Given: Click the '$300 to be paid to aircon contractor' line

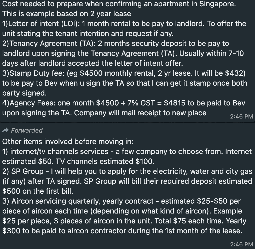Looking at the screenshot, I should 122,231.
